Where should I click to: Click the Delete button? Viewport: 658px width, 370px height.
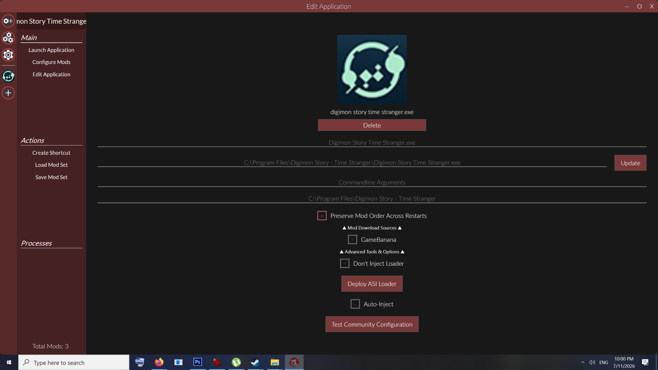tap(372, 125)
